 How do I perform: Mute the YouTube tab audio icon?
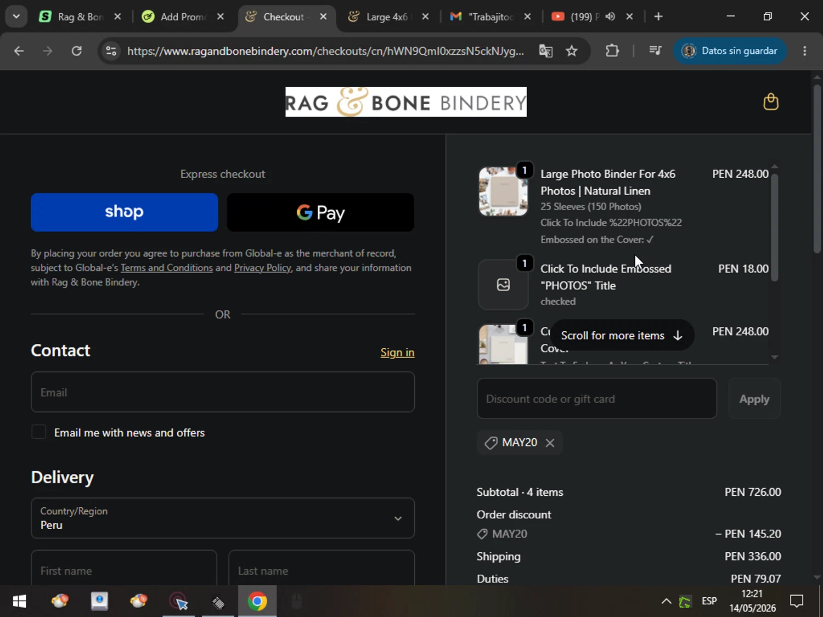point(610,16)
